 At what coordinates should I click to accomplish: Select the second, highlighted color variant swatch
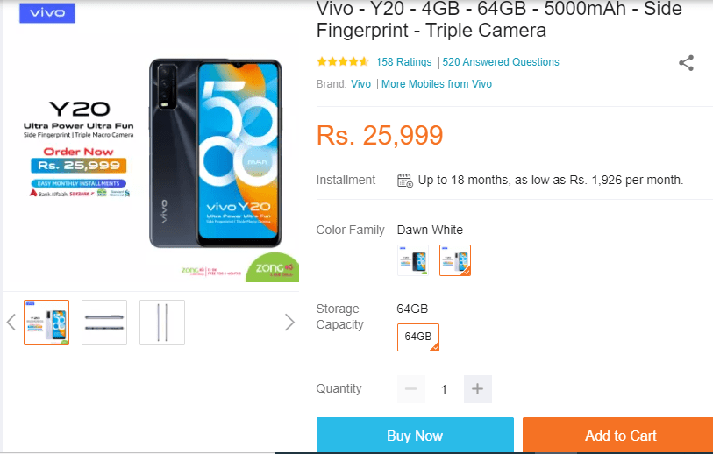point(455,260)
